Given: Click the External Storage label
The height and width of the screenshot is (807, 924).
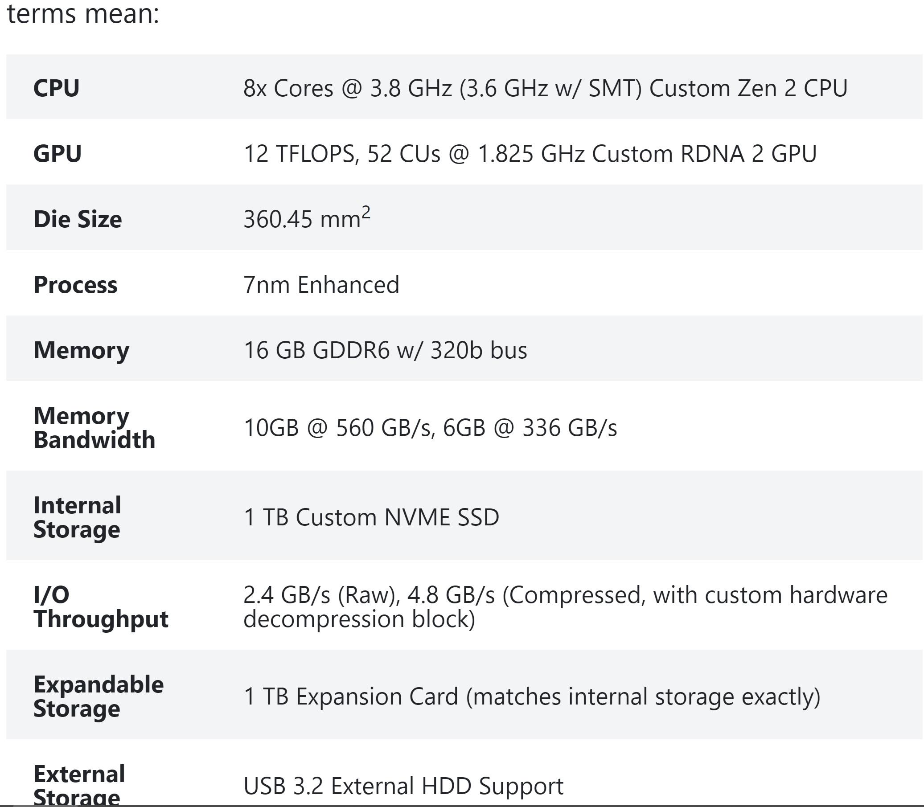Looking at the screenshot, I should coord(79,784).
